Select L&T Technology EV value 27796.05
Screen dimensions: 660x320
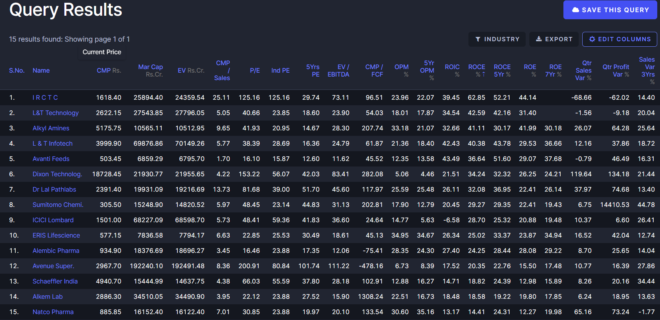pyautogui.click(x=190, y=113)
